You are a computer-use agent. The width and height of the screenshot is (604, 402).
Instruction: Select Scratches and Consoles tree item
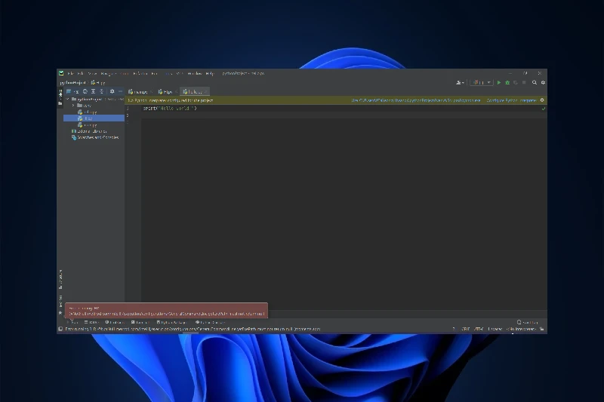(97, 137)
